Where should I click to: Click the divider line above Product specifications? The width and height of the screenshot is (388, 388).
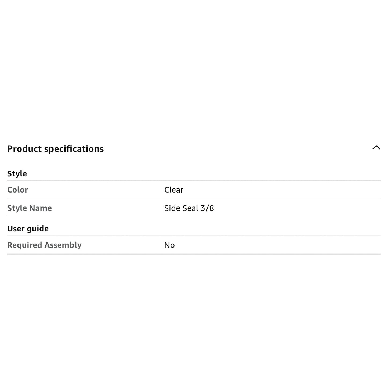(194, 134)
